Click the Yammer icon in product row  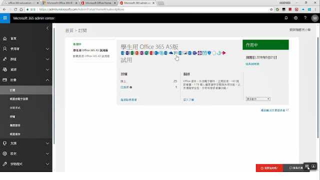tap(175, 53)
